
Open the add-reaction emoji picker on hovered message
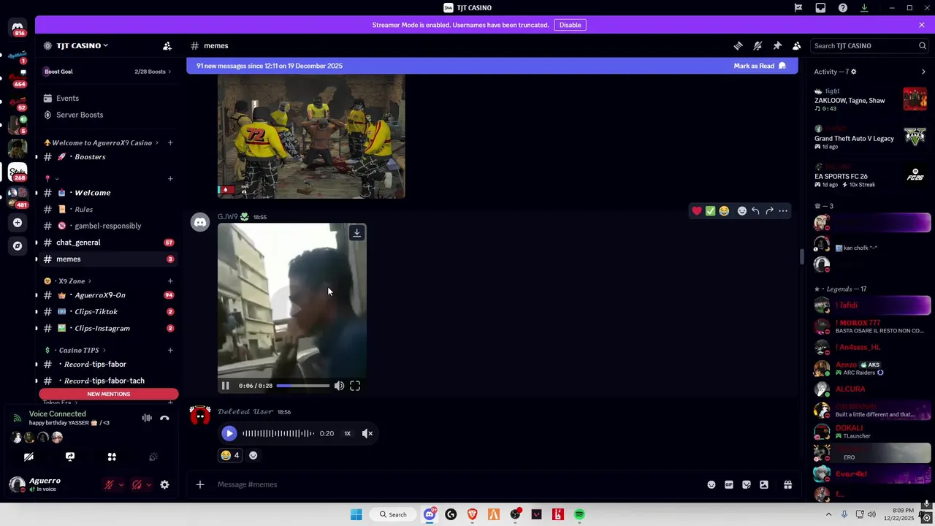pyautogui.click(x=741, y=211)
